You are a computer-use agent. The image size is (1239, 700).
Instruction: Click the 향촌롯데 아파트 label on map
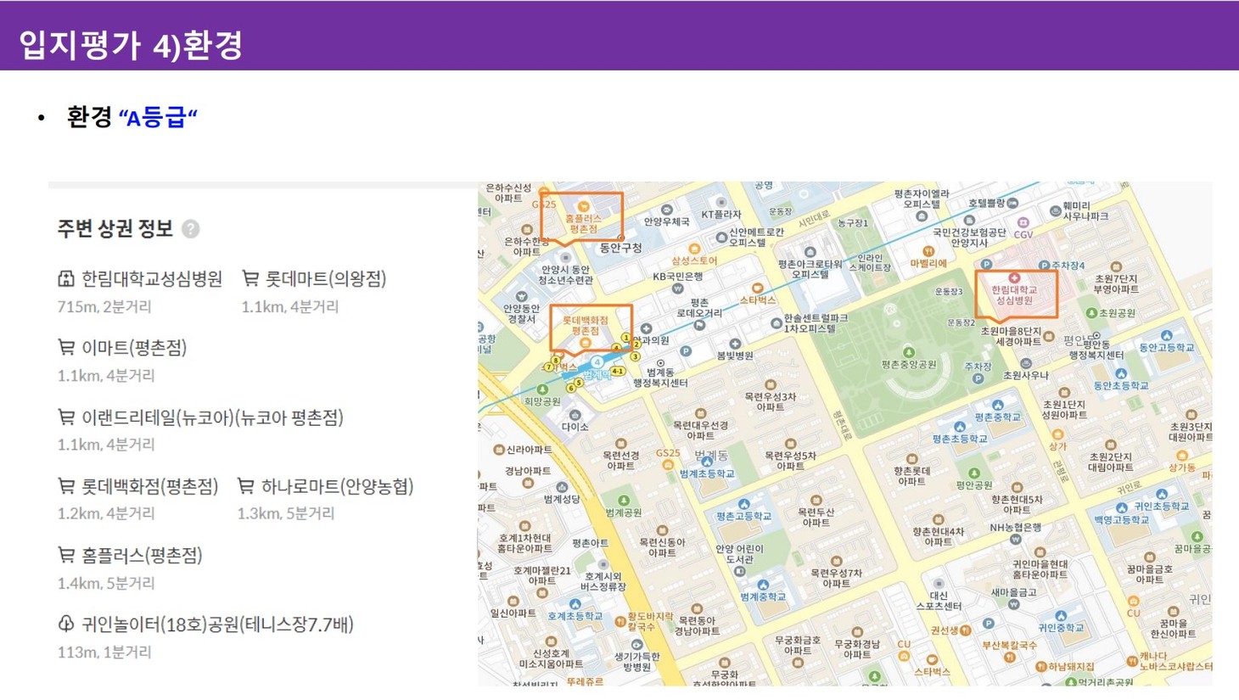tap(911, 475)
